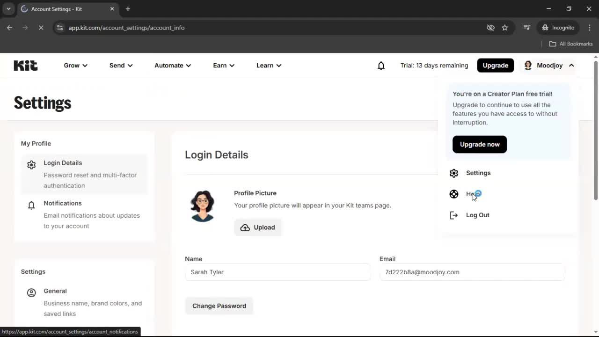This screenshot has width=599, height=337.
Task: Click the Change Password button
Action: [219, 306]
